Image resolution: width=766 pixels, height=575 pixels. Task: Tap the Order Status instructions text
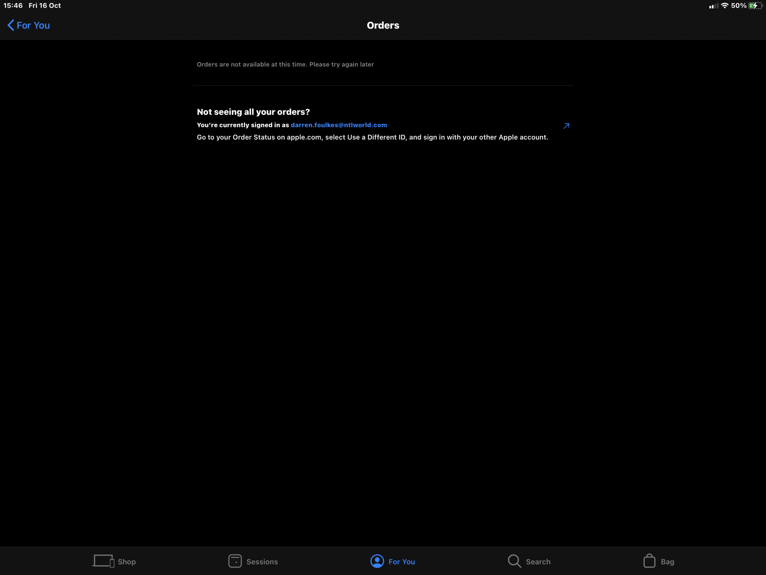(372, 137)
